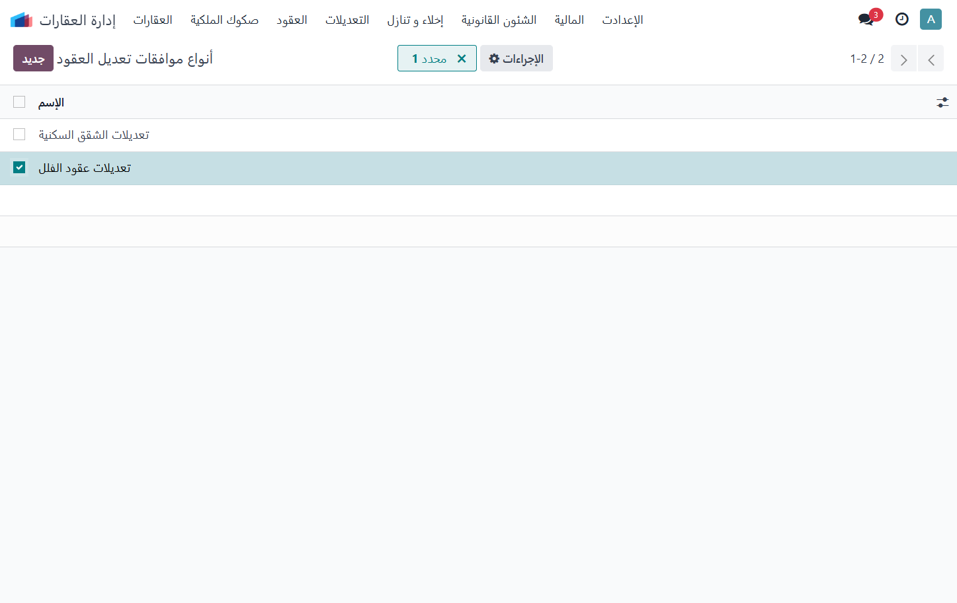Open the الشئون القانونية menu
Viewport: 957px width, 603px height.
[x=499, y=20]
